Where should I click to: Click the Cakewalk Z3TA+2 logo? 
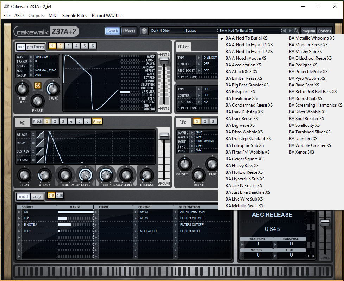point(46,31)
